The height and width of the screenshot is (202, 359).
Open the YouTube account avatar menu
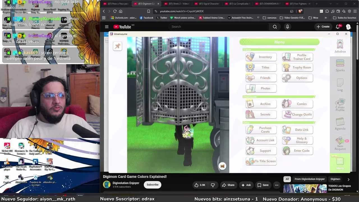(x=348, y=27)
